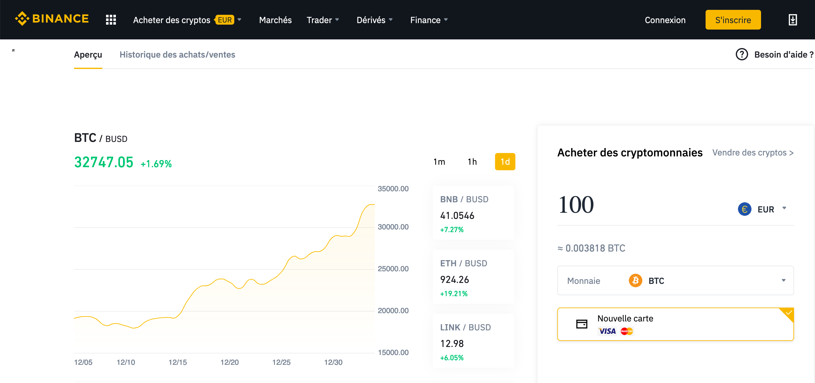Expand the Acheter des cryptos menu
This screenshot has height=383, width=815.
tap(187, 20)
